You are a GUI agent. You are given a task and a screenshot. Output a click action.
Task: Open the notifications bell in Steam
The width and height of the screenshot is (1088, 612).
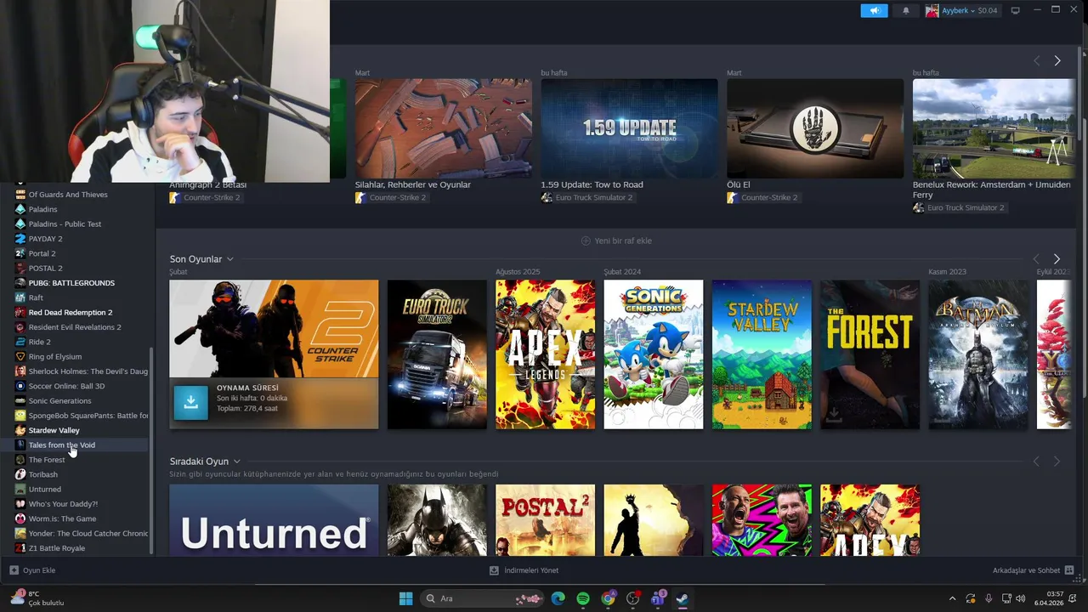click(x=905, y=10)
